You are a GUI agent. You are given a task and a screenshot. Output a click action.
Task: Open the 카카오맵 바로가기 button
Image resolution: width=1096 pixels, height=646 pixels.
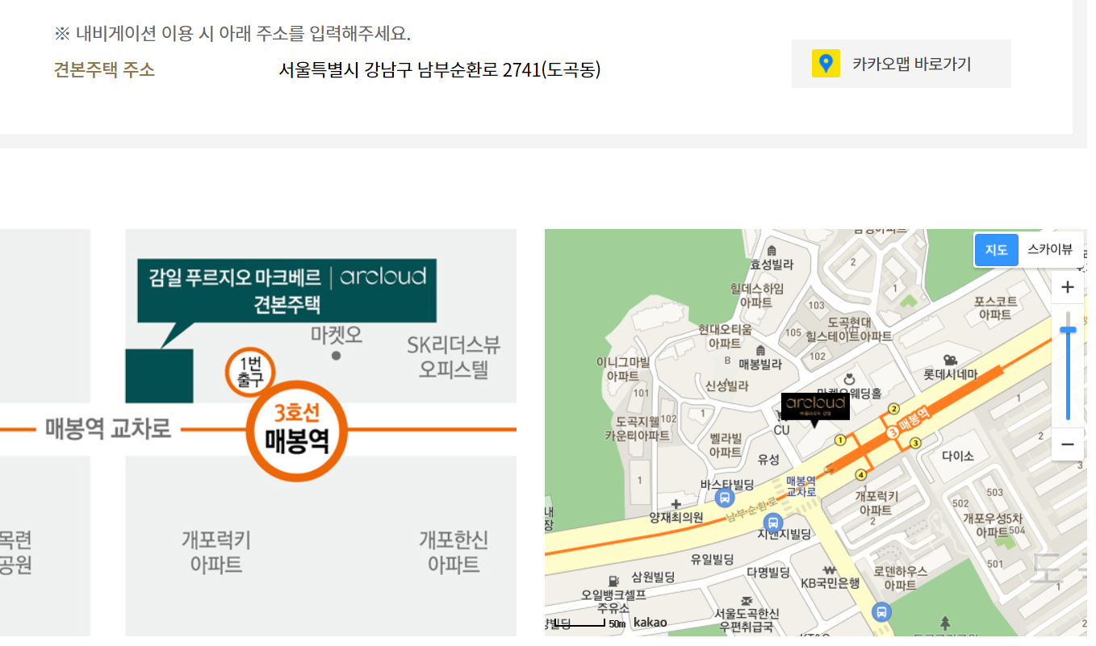[901, 64]
